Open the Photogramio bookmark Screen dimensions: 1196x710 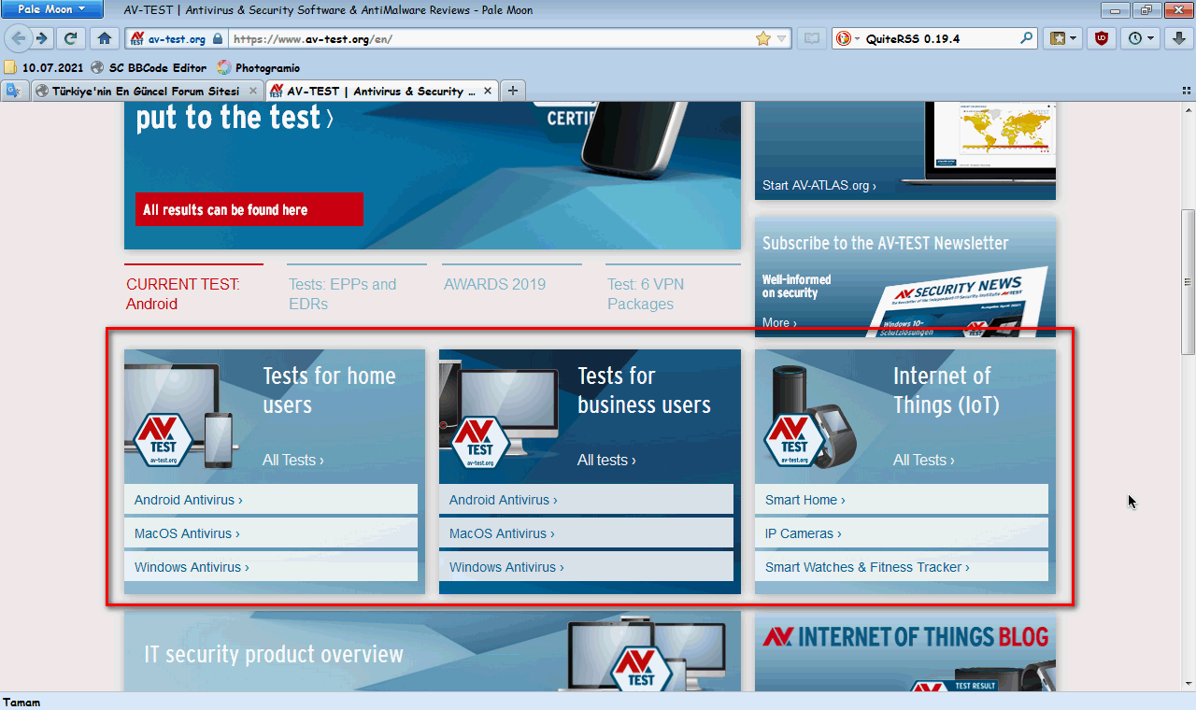259,67
